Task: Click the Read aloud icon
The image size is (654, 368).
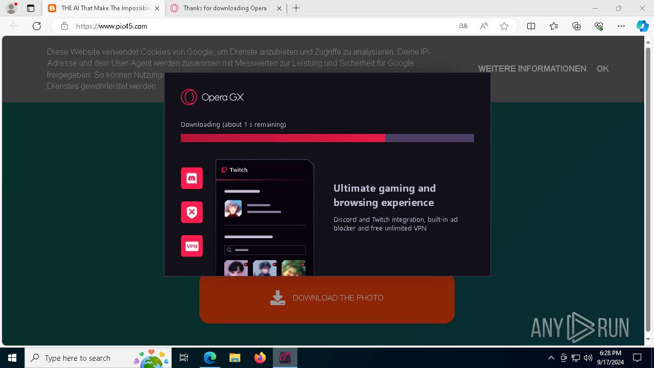Action: (484, 26)
